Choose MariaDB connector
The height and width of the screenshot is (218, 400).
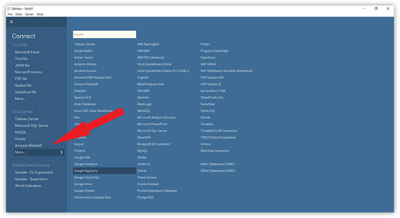143,91
